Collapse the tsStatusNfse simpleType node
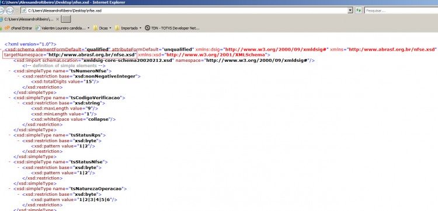The height and width of the screenshot is (211, 438). coord(10,162)
